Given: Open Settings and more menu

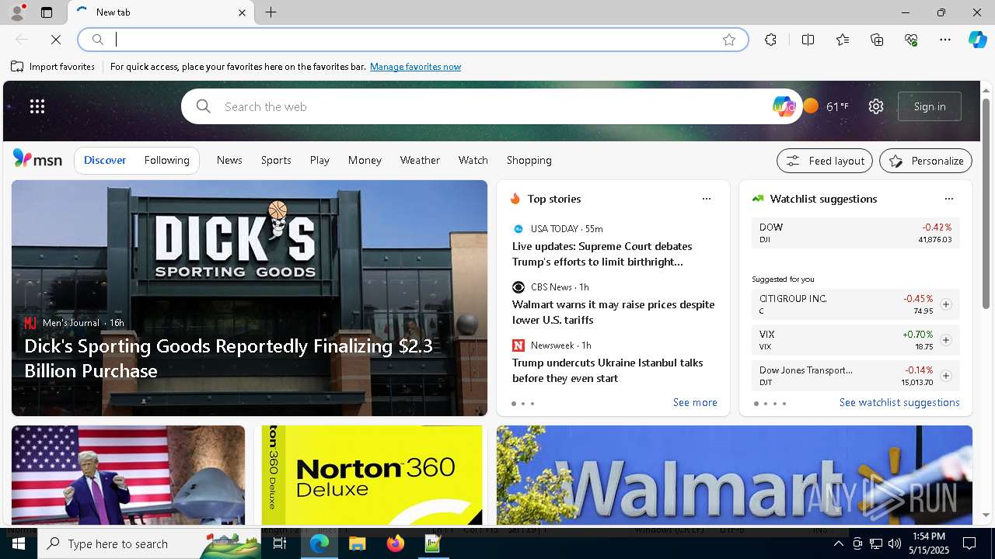Looking at the screenshot, I should click(945, 40).
